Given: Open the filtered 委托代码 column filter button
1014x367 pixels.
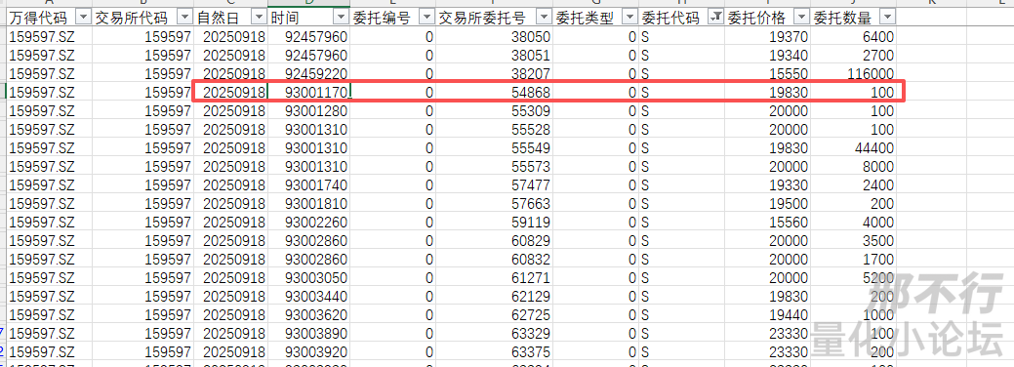Looking at the screenshot, I should point(715,18).
